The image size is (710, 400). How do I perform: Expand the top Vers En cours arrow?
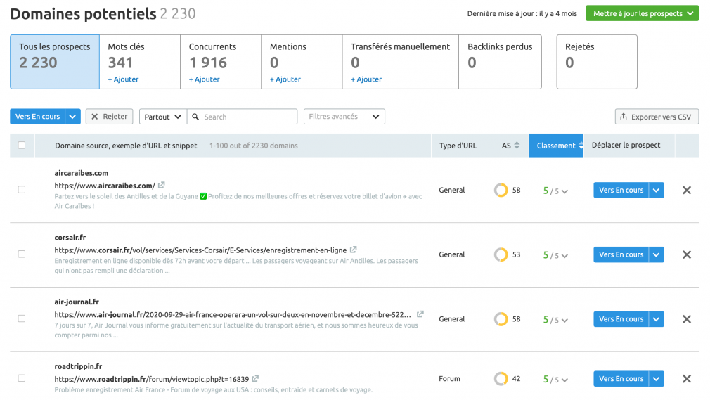point(73,117)
